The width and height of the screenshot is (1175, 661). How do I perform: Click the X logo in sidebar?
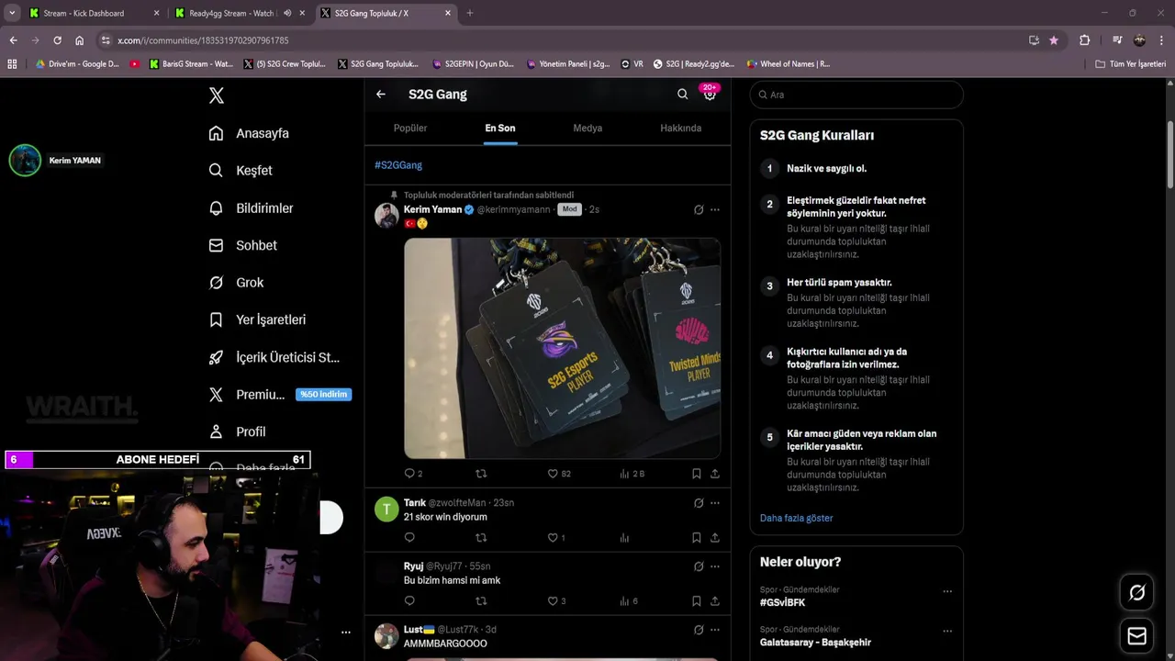(x=216, y=95)
